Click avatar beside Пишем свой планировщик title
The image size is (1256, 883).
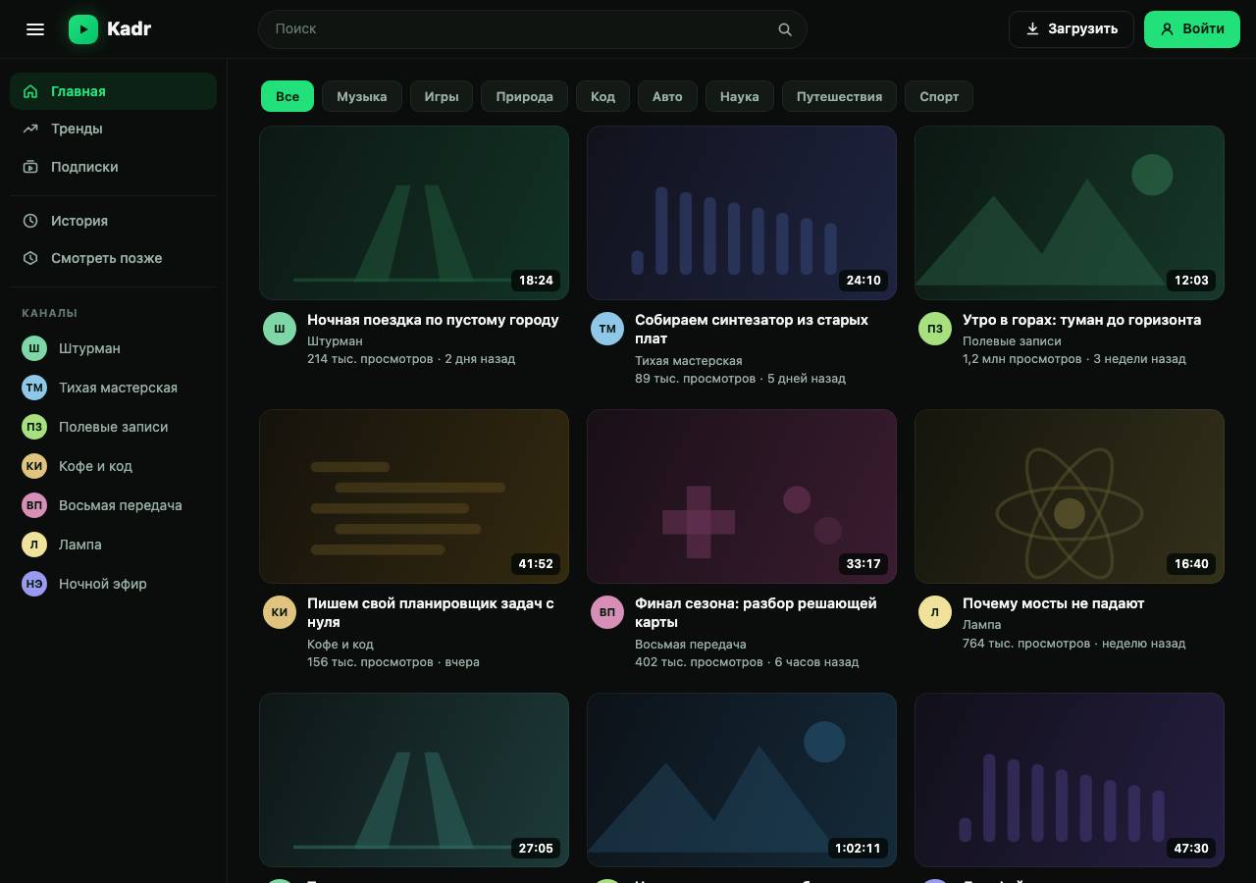[x=280, y=612]
